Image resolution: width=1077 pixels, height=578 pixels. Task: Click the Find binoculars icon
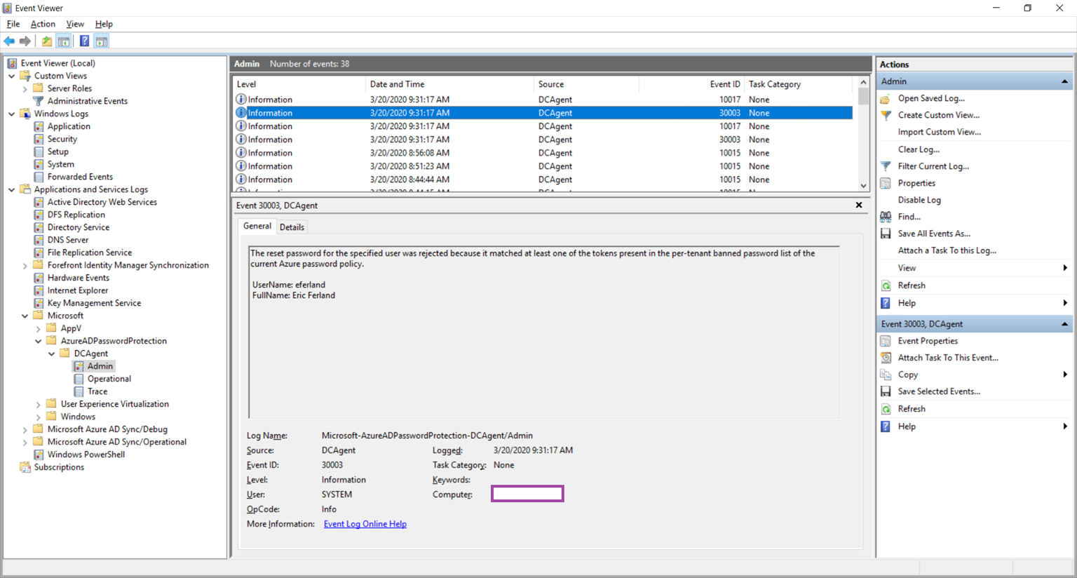pyautogui.click(x=886, y=217)
